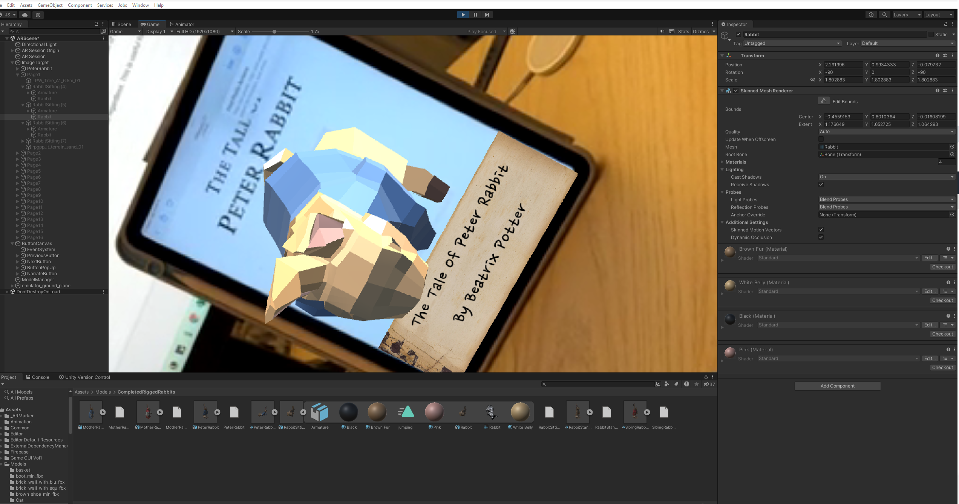Collapse the ImageTarget hierarchy item
The width and height of the screenshot is (959, 504).
[12, 63]
